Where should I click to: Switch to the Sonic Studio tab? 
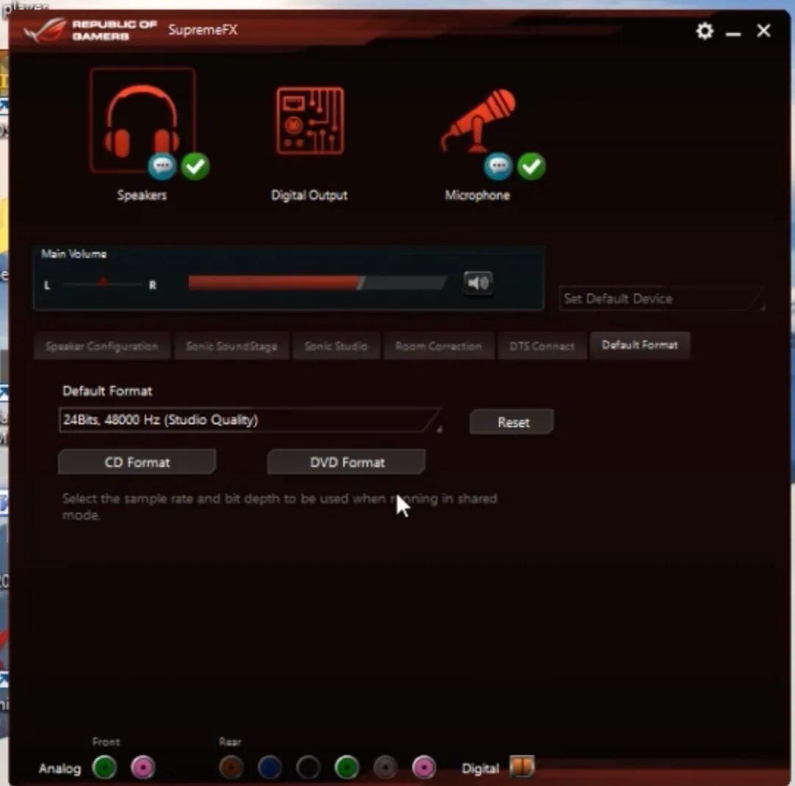[x=337, y=346]
